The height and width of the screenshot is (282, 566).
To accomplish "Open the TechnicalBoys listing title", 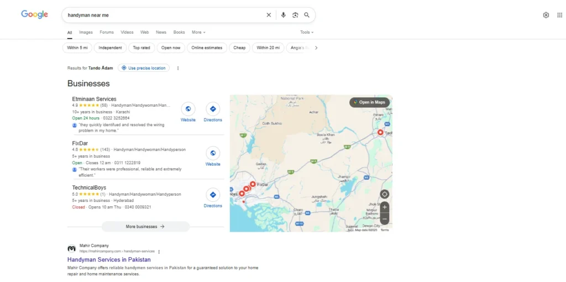I will 89,188.
